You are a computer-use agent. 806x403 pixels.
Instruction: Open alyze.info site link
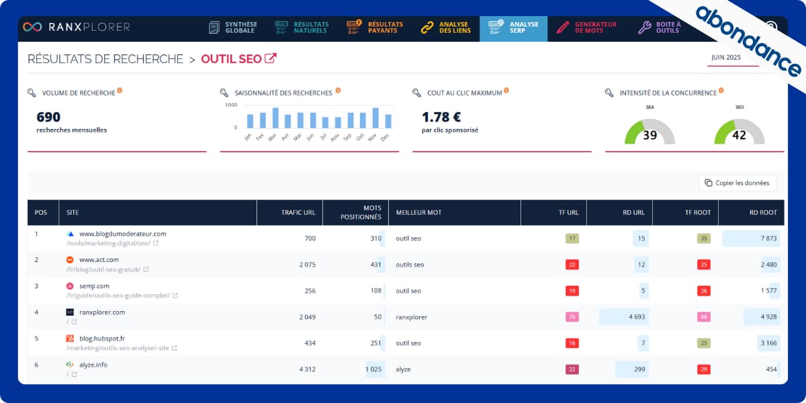(x=93, y=365)
